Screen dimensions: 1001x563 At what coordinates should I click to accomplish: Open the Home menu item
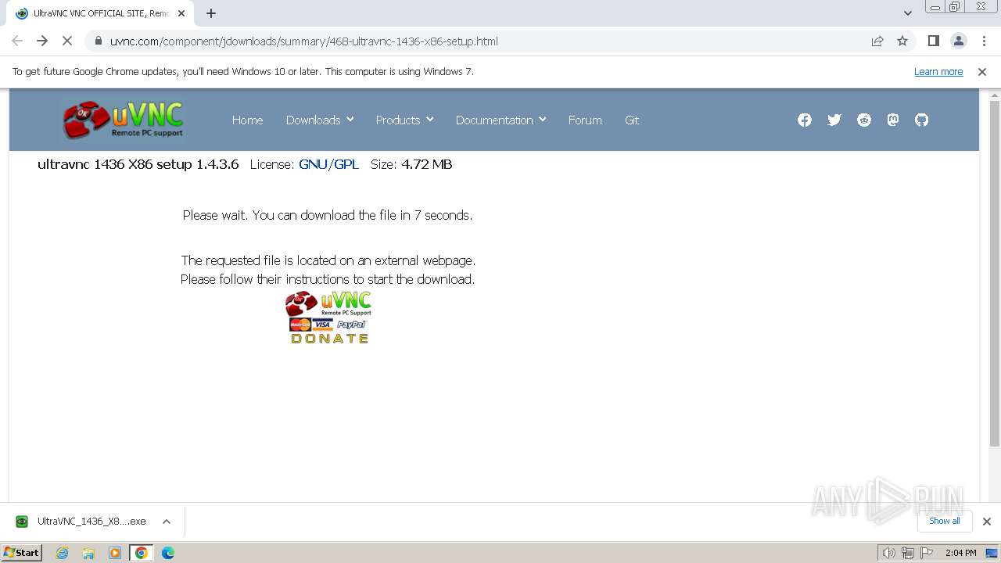pos(247,120)
